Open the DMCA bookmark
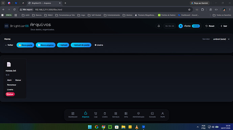 [x=9, y=15]
